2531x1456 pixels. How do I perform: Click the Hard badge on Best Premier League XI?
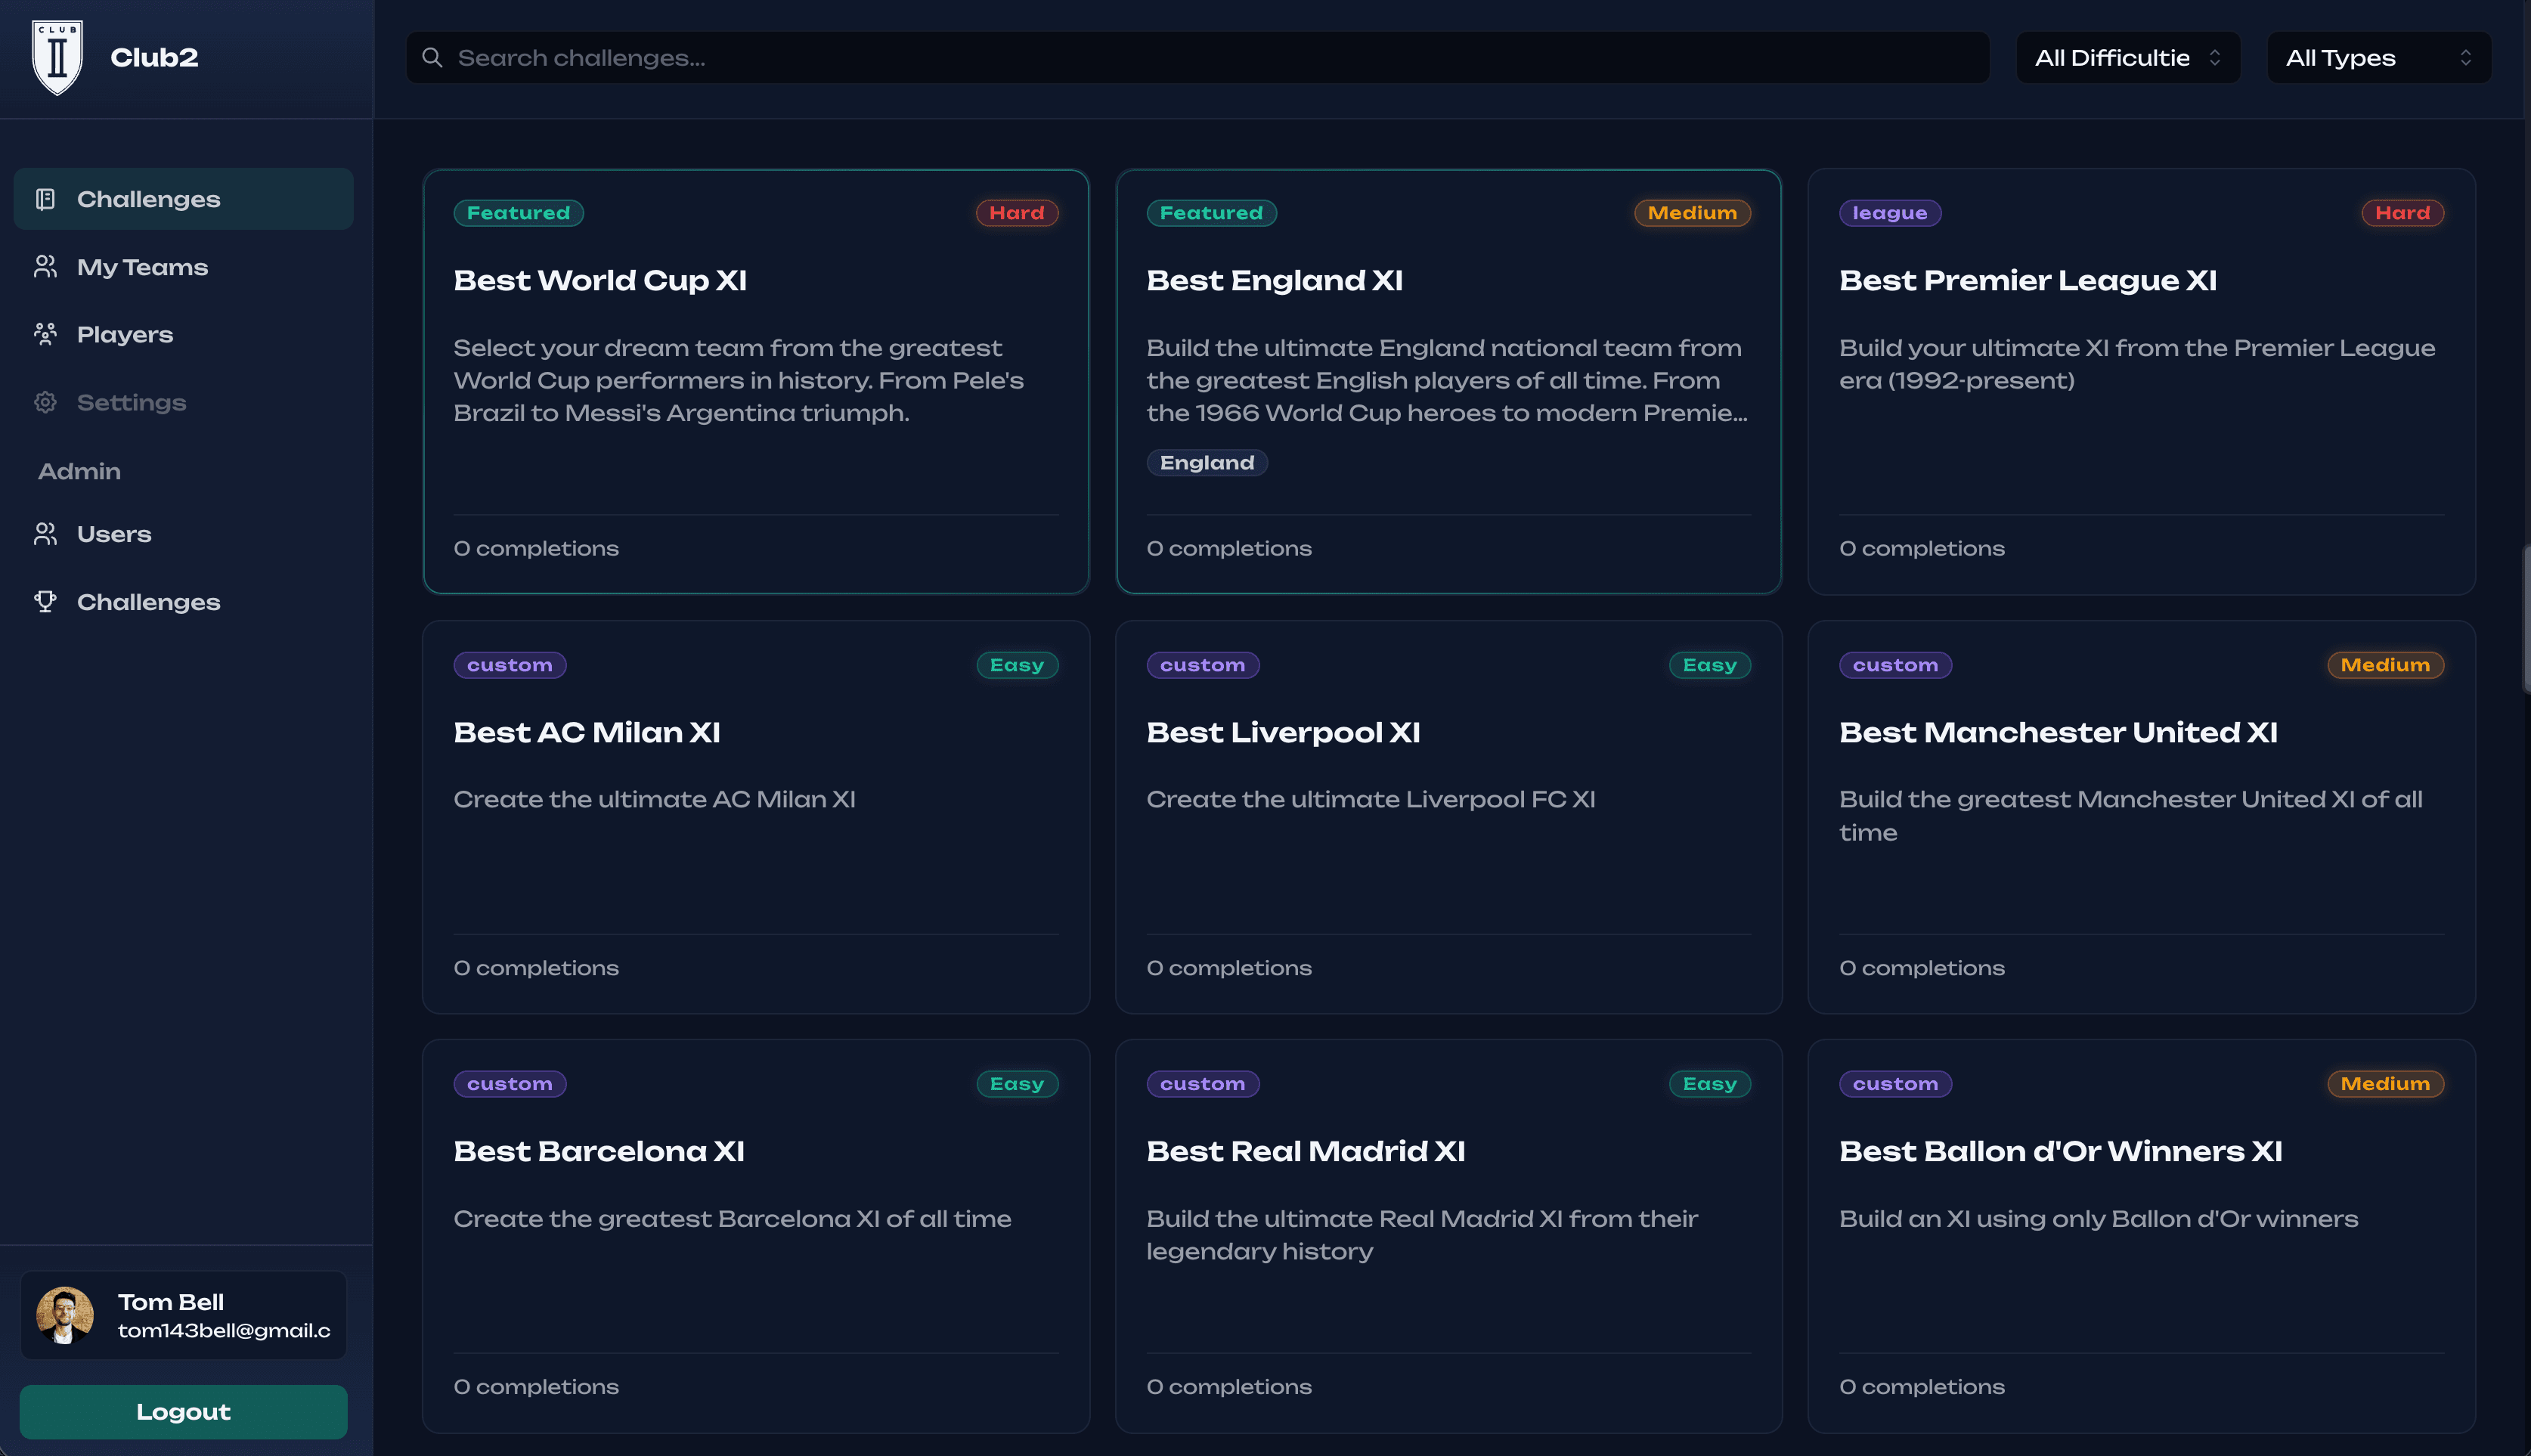point(2403,213)
